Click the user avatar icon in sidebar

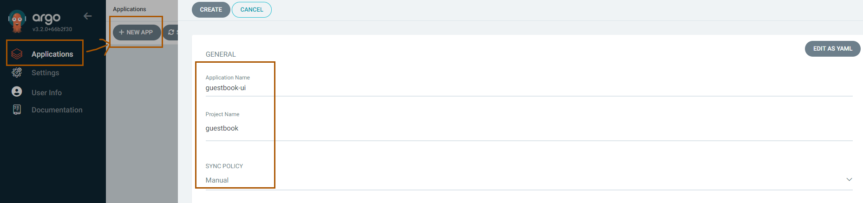click(17, 92)
